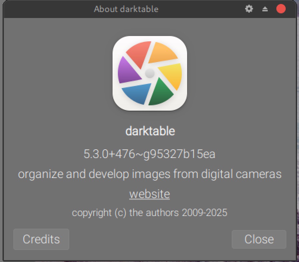Click the eject-shaped title bar icon
The image size is (299, 262).
coord(265,9)
